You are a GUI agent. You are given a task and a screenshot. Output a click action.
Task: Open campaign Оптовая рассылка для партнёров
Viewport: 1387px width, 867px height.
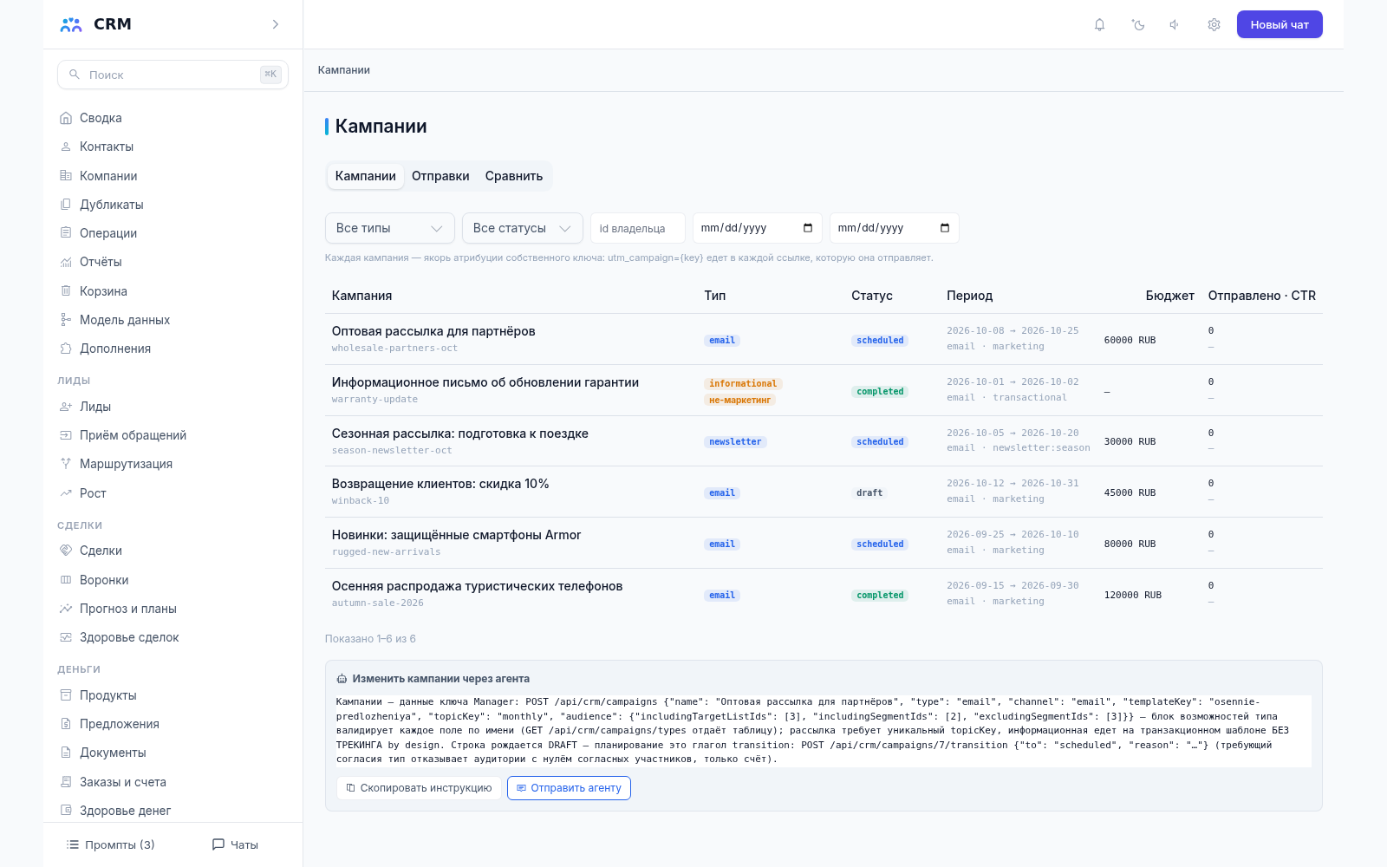point(433,331)
